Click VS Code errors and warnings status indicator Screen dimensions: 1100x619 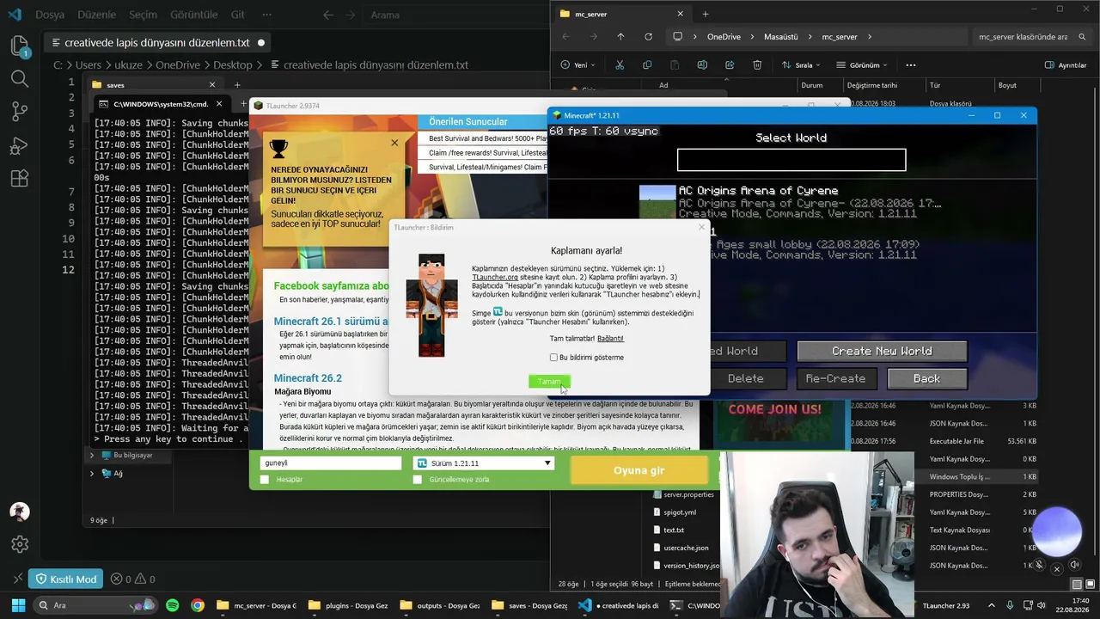pyautogui.click(x=132, y=579)
